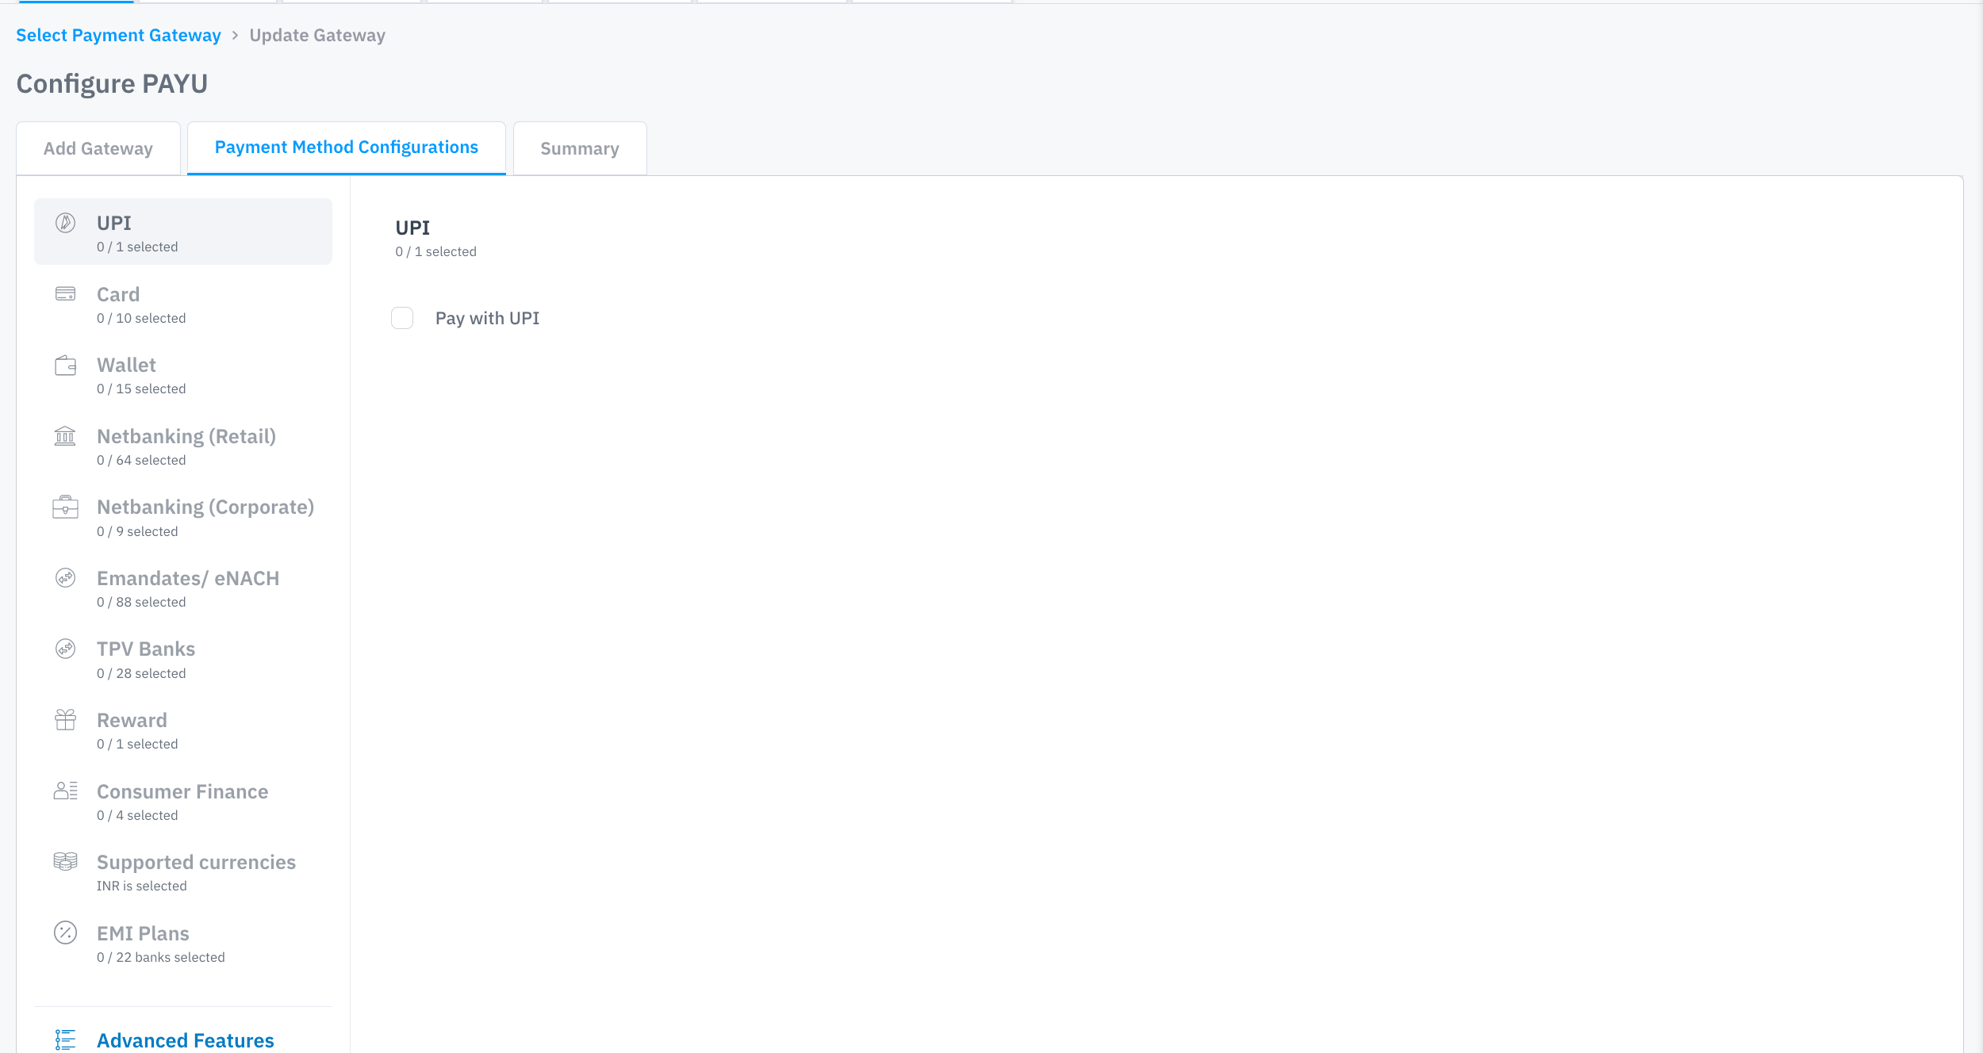Open Advanced Features section
The height and width of the screenshot is (1053, 1983).
[x=185, y=1040]
